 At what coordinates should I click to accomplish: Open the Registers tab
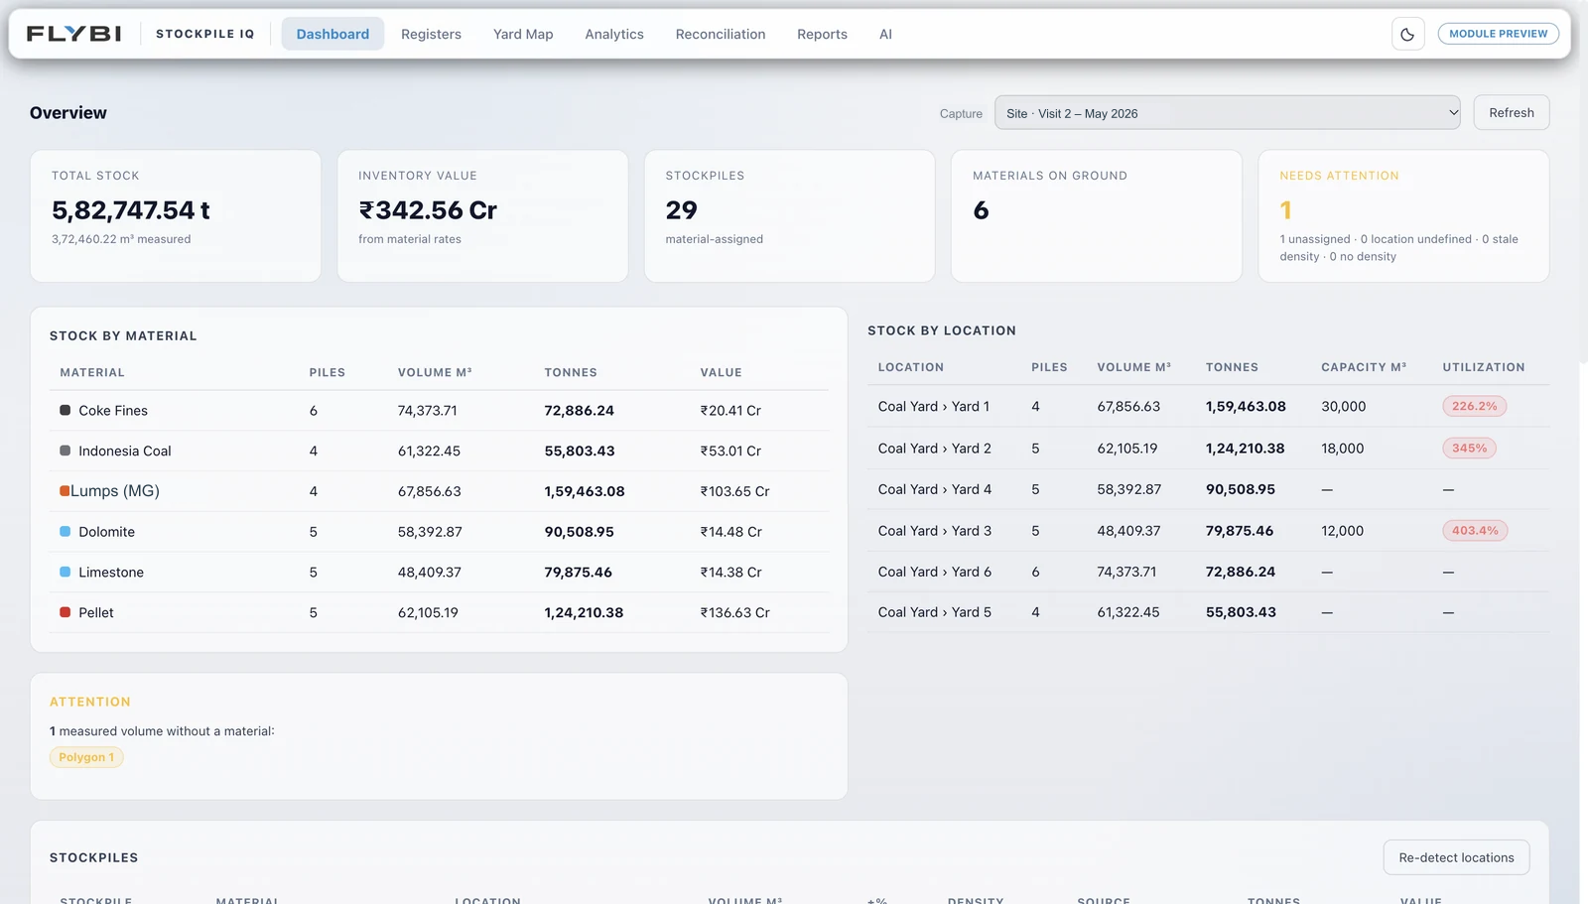pyautogui.click(x=431, y=34)
